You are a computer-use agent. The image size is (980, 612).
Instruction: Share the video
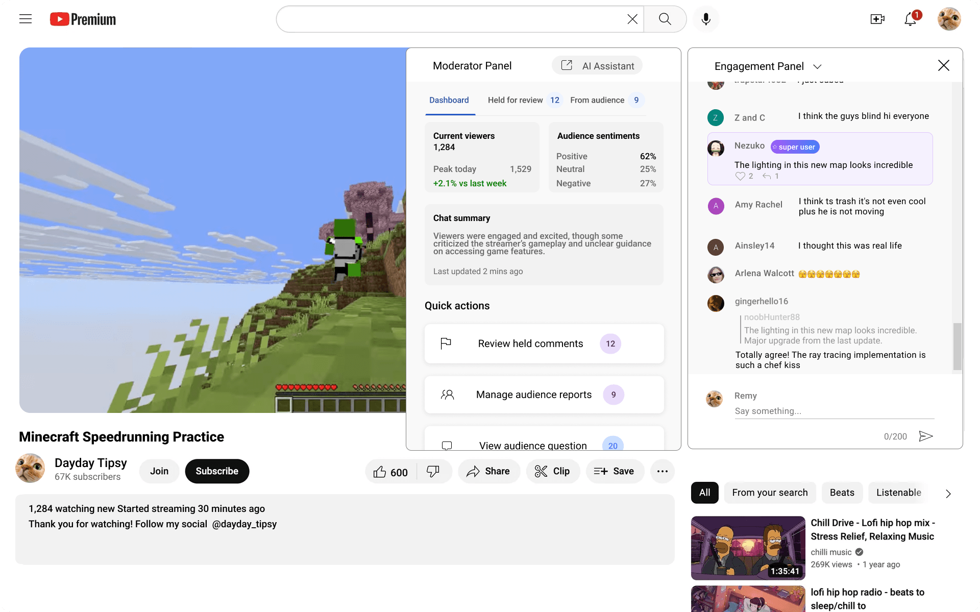(x=488, y=471)
